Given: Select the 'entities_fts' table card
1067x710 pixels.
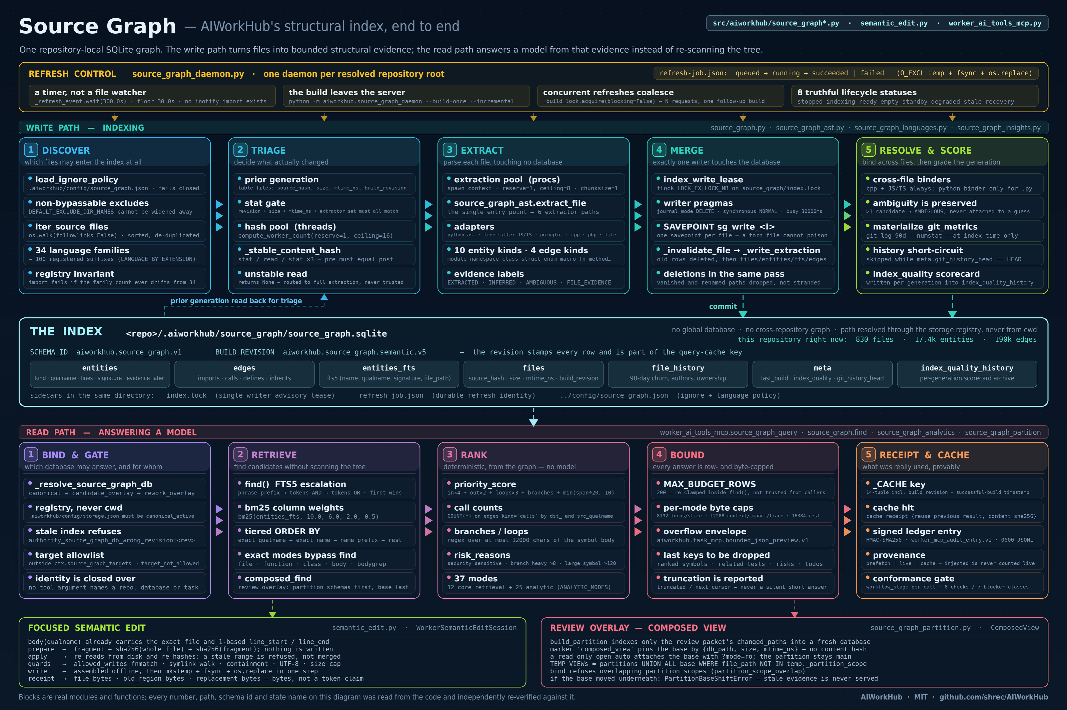Looking at the screenshot, I should point(388,374).
